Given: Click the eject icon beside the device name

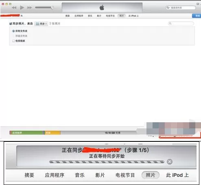Looking at the screenshot, I should click(22, 16).
